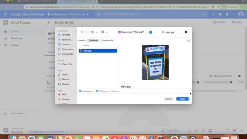This screenshot has width=247, height=139.
Task: Open the column view options dropdown
Action: (94, 32)
